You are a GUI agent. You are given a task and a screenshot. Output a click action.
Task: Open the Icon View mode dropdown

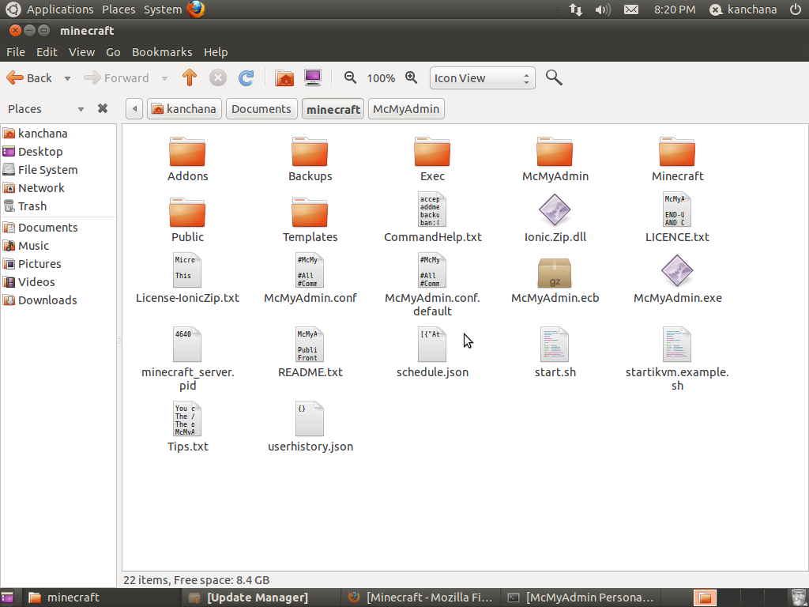click(482, 78)
